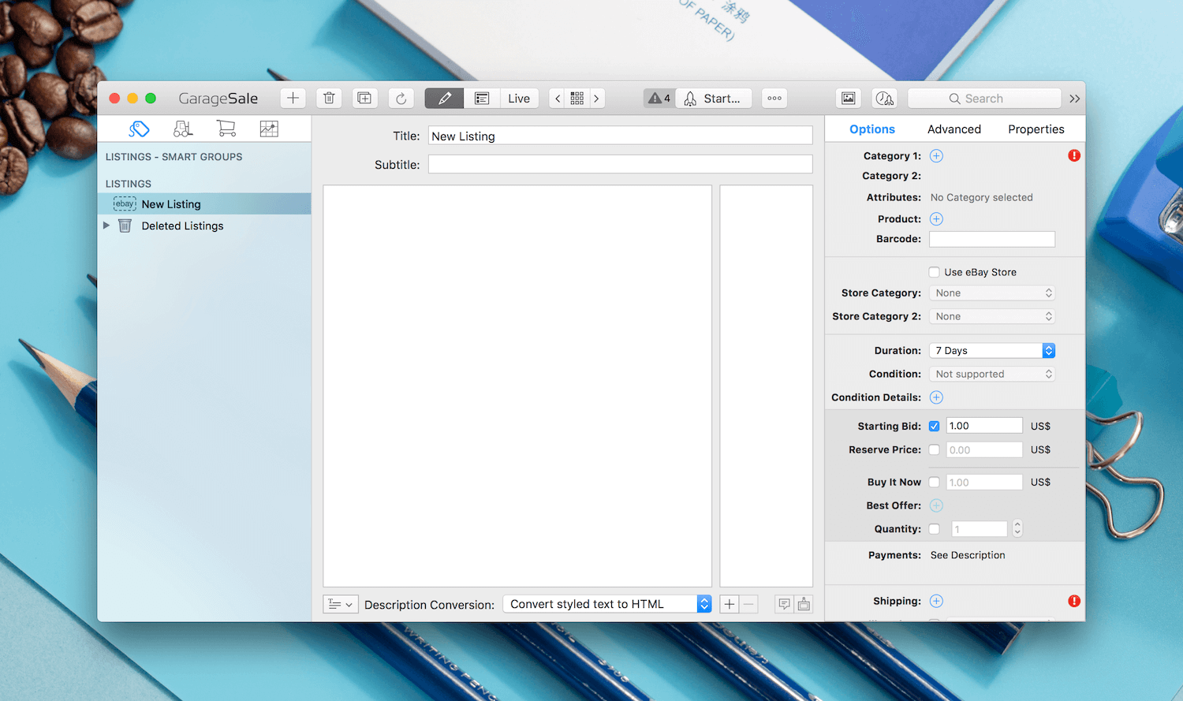Screen dimensions: 1183x701
Task: Click the trash icon in the toolbar
Action: point(329,98)
